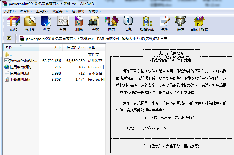Open the 收藏夹(O) menu

pos(60,11)
